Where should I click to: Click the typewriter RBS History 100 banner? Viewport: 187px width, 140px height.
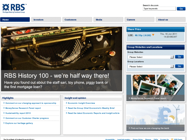pos(61,59)
